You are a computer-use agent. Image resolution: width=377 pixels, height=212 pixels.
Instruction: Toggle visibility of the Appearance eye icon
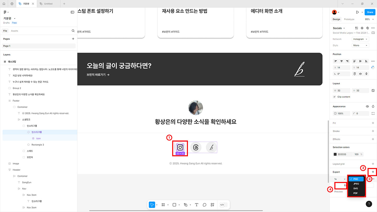click(x=367, y=106)
